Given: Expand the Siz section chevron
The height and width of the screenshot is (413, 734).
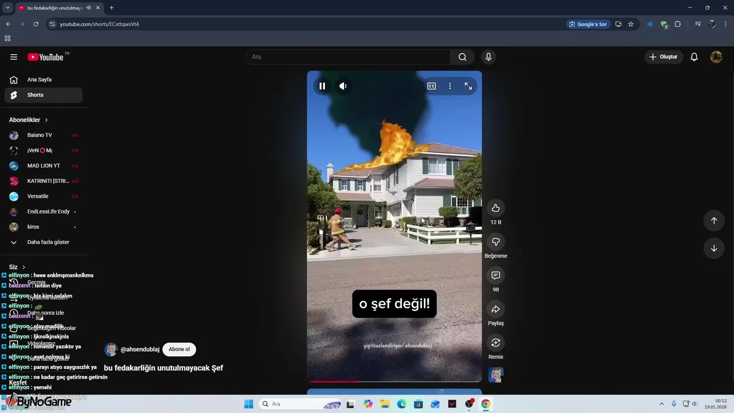Looking at the screenshot, I should 24,267.
